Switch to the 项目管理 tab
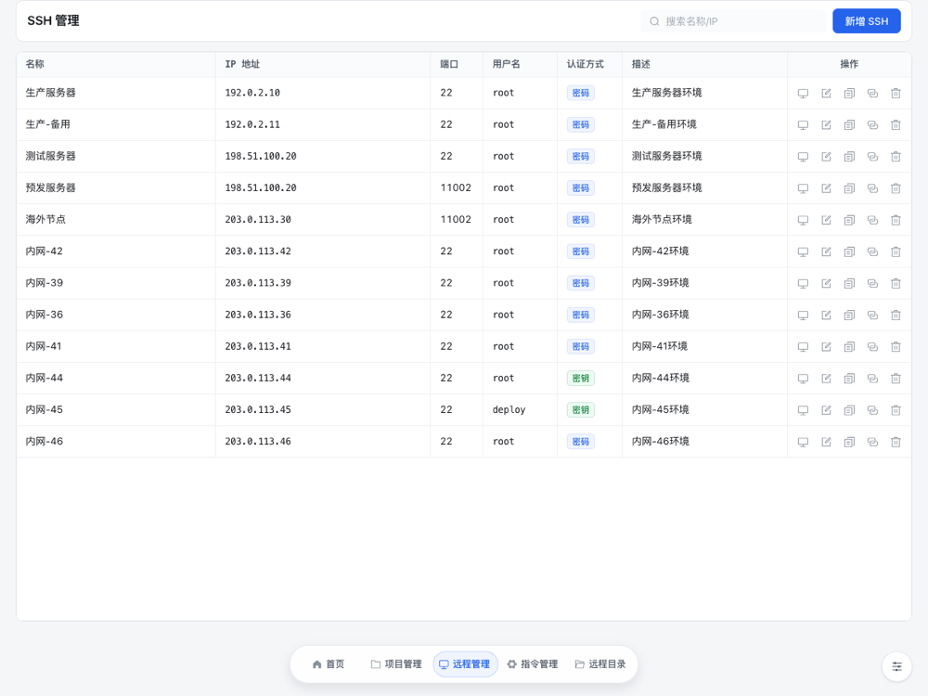Viewport: 928px width, 696px height. [x=396, y=664]
